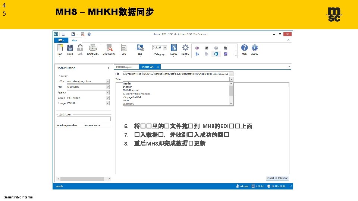The width and height of the screenshot is (358, 201).
Task: Click the table list scrollbar down arrow
Action: click(x=231, y=103)
